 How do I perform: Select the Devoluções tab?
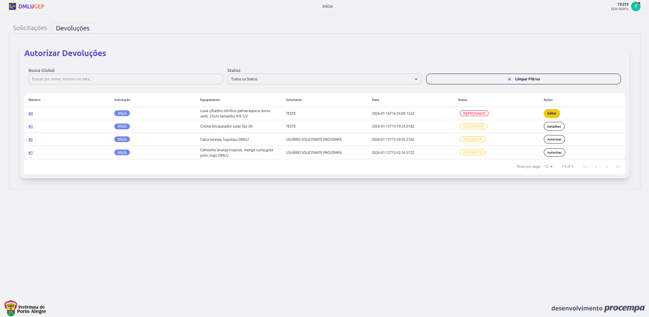[73, 28]
